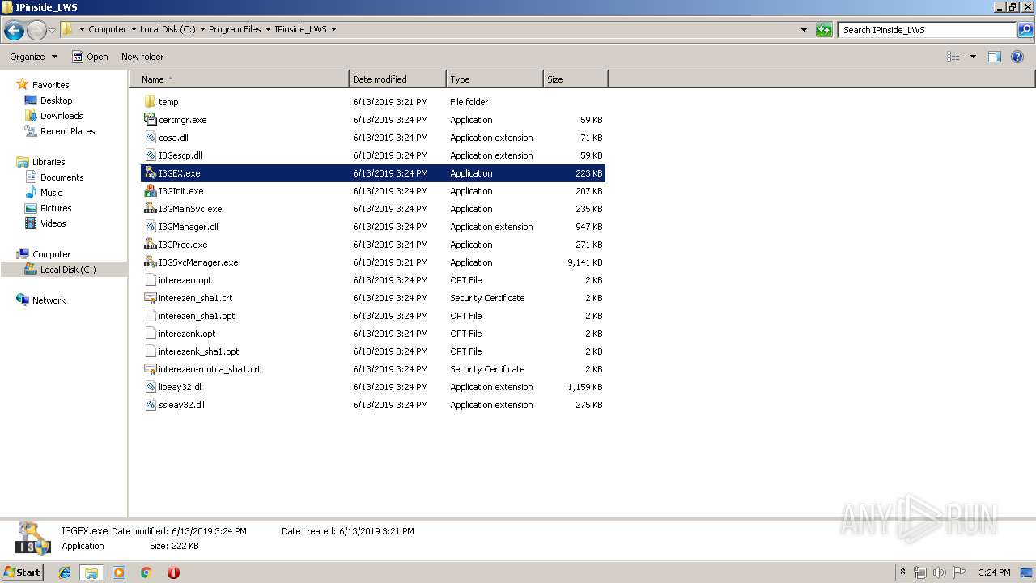Select the I3GInit.exe file icon
Viewport: 1036px width, 583px height.
point(150,191)
